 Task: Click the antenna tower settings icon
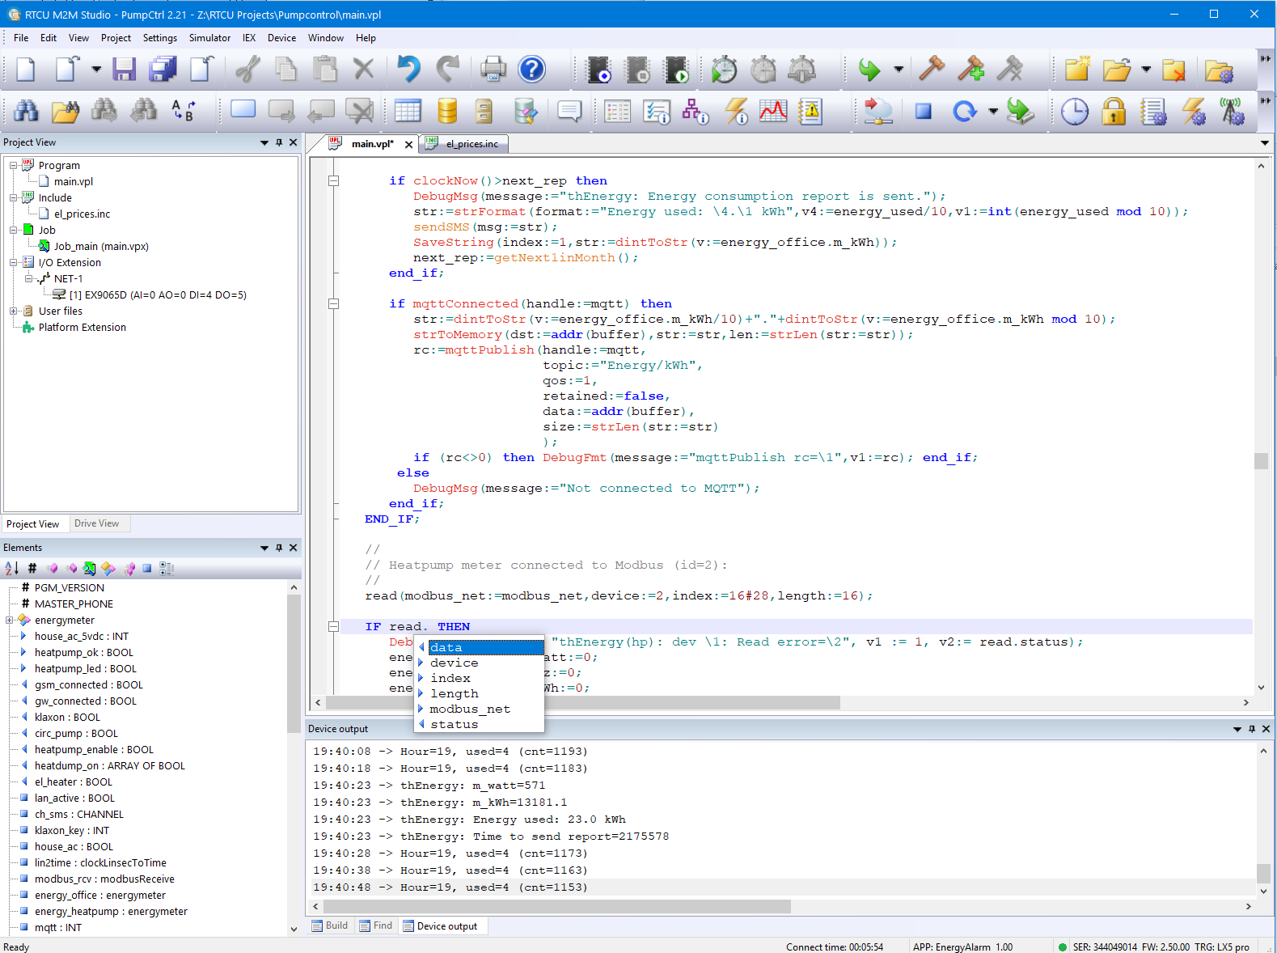pyautogui.click(x=1233, y=111)
